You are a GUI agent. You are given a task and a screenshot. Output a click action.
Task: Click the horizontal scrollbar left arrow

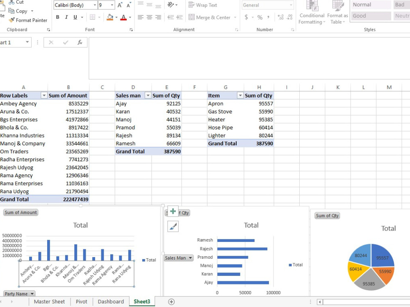pyautogui.click(x=319, y=302)
